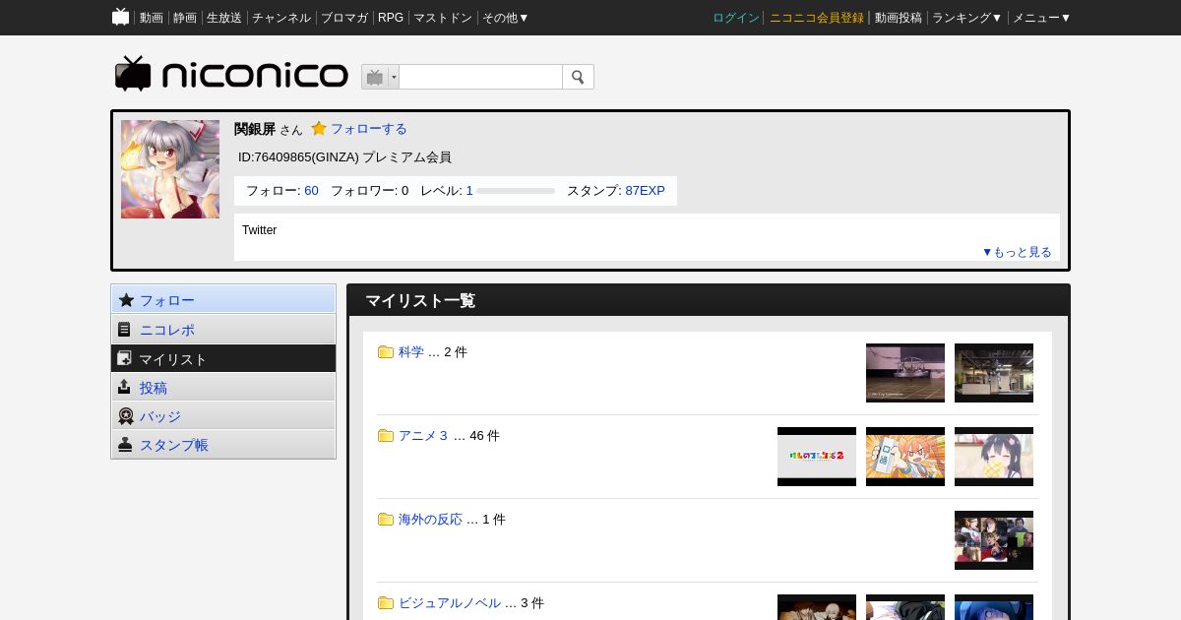Click the マイリスト sidebar icon
Viewport: 1181px width, 620px height.
pos(124,358)
